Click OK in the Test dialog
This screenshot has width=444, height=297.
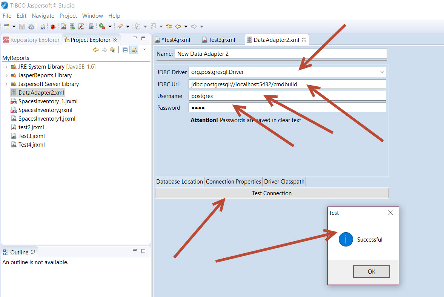click(x=371, y=271)
